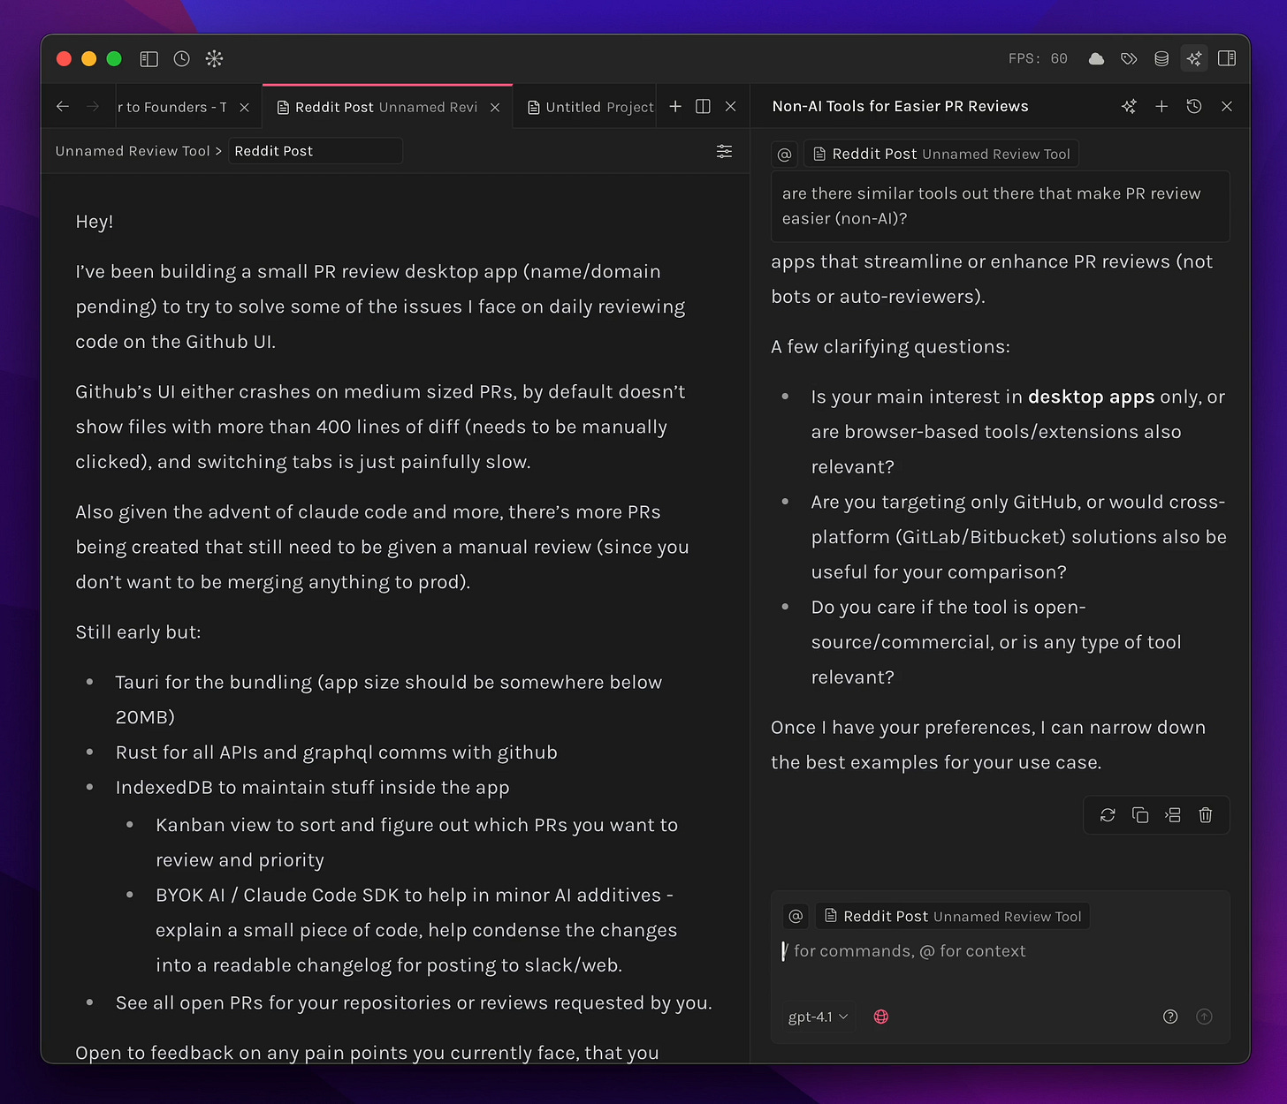Switch to the 'r to Founders - T' tab
The image size is (1287, 1104).
click(172, 107)
